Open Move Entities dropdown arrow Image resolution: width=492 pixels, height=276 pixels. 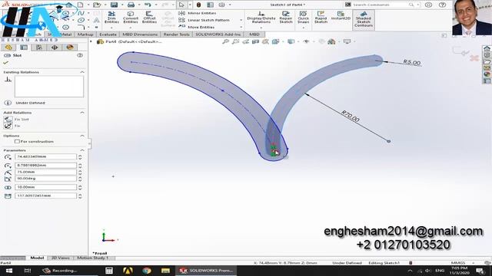pyautogui.click(x=241, y=28)
